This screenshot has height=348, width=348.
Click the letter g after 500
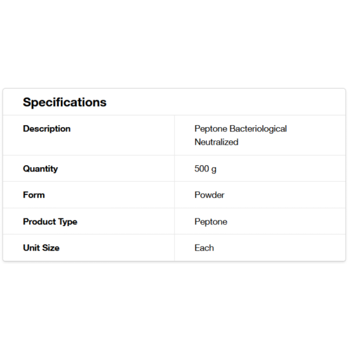[x=214, y=169]
